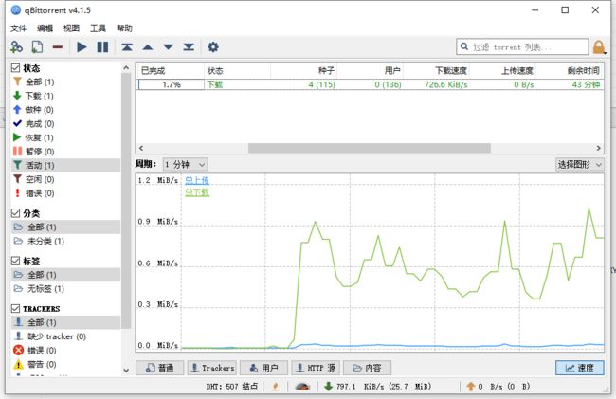The image size is (616, 399).
Task: Click the green download arrow in status bar
Action: pyautogui.click(x=329, y=387)
